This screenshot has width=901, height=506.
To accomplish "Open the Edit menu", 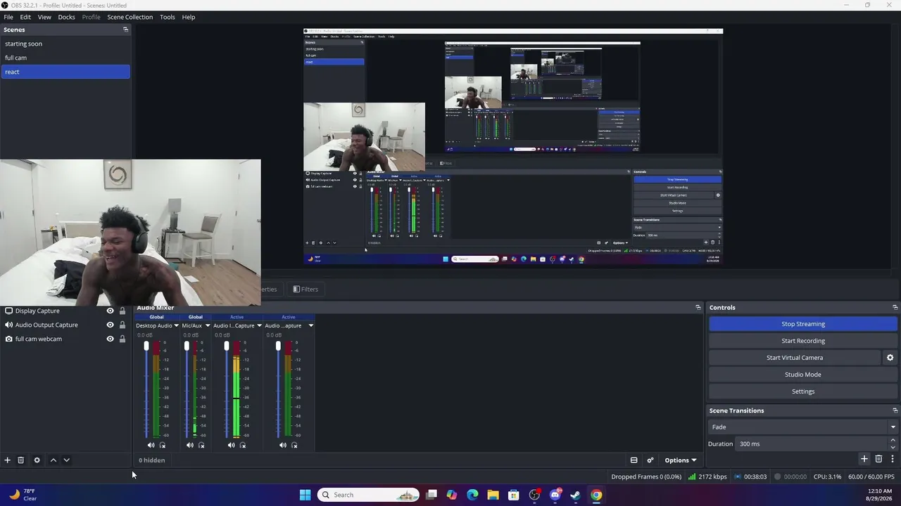I will coord(25,17).
